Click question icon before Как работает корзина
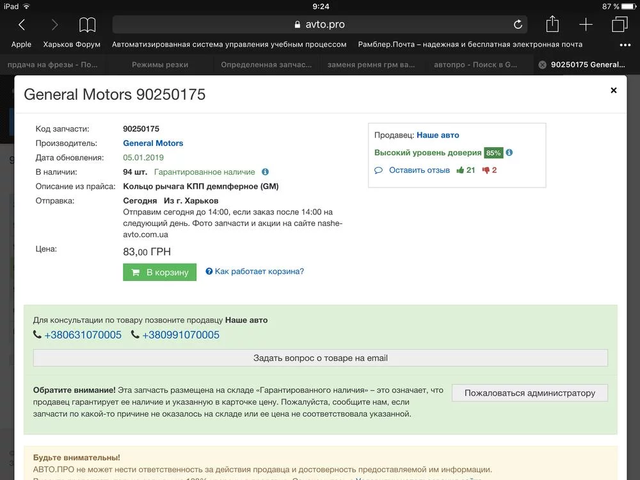This screenshot has height=480, width=640. [209, 271]
